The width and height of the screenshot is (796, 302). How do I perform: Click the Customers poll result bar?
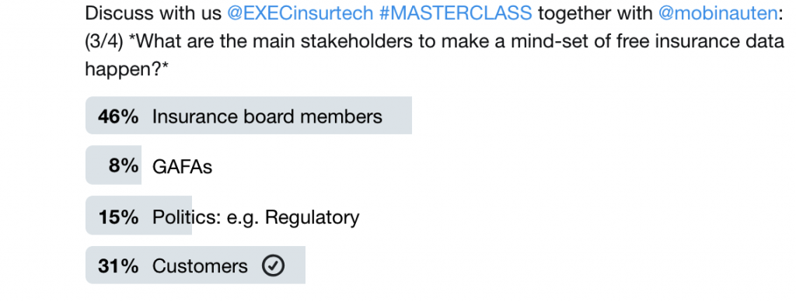[x=195, y=266]
